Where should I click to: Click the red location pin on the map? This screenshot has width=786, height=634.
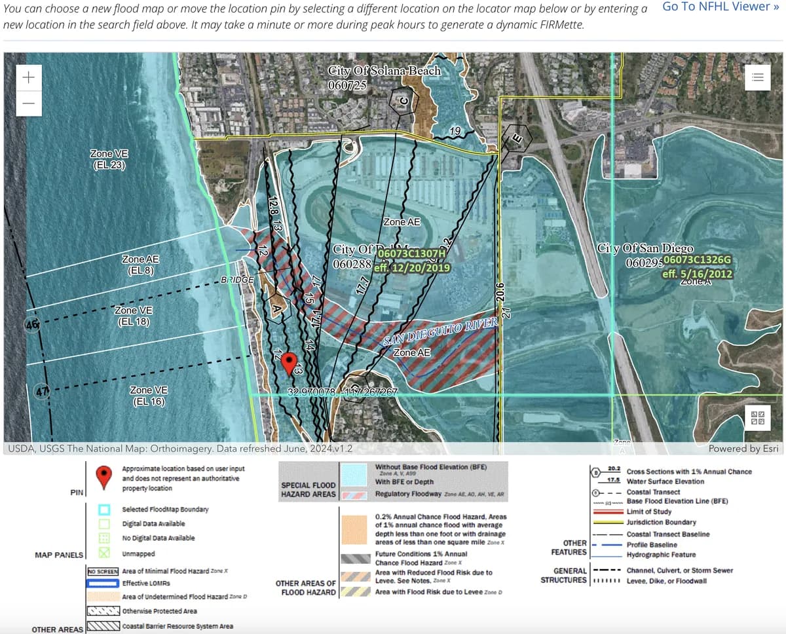(288, 364)
